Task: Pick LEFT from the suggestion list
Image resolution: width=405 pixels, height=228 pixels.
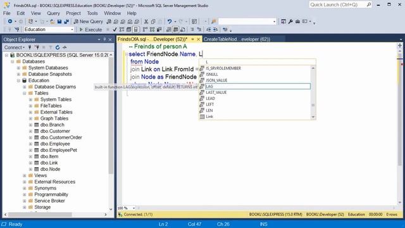Action: (x=255, y=104)
